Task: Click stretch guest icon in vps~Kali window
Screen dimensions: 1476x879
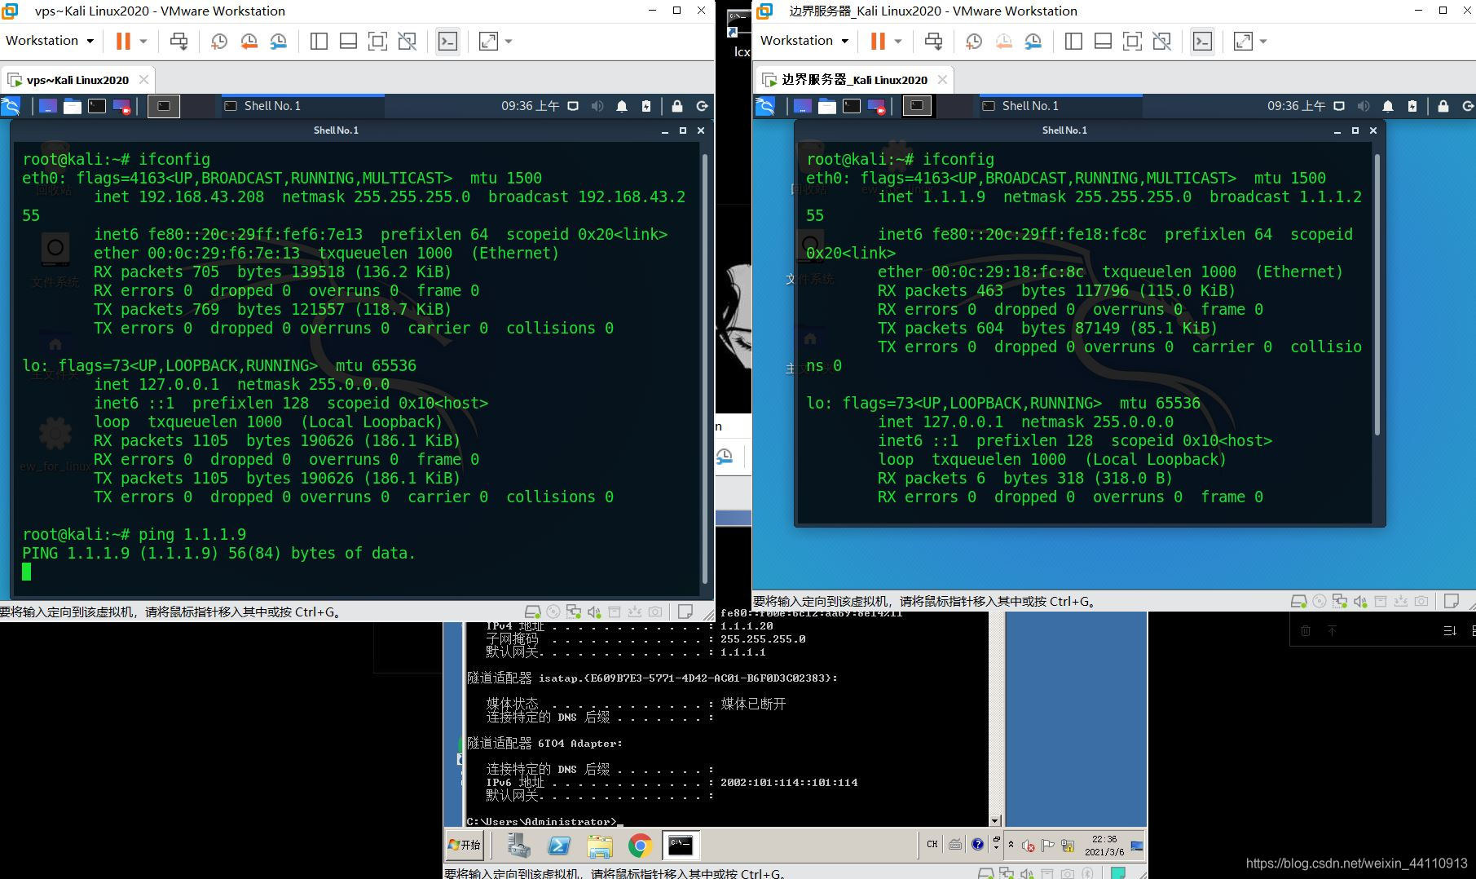Action: pos(488,41)
